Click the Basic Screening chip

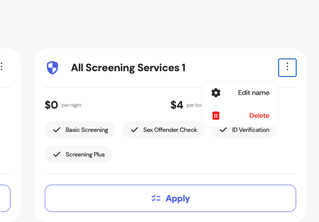[x=80, y=130]
